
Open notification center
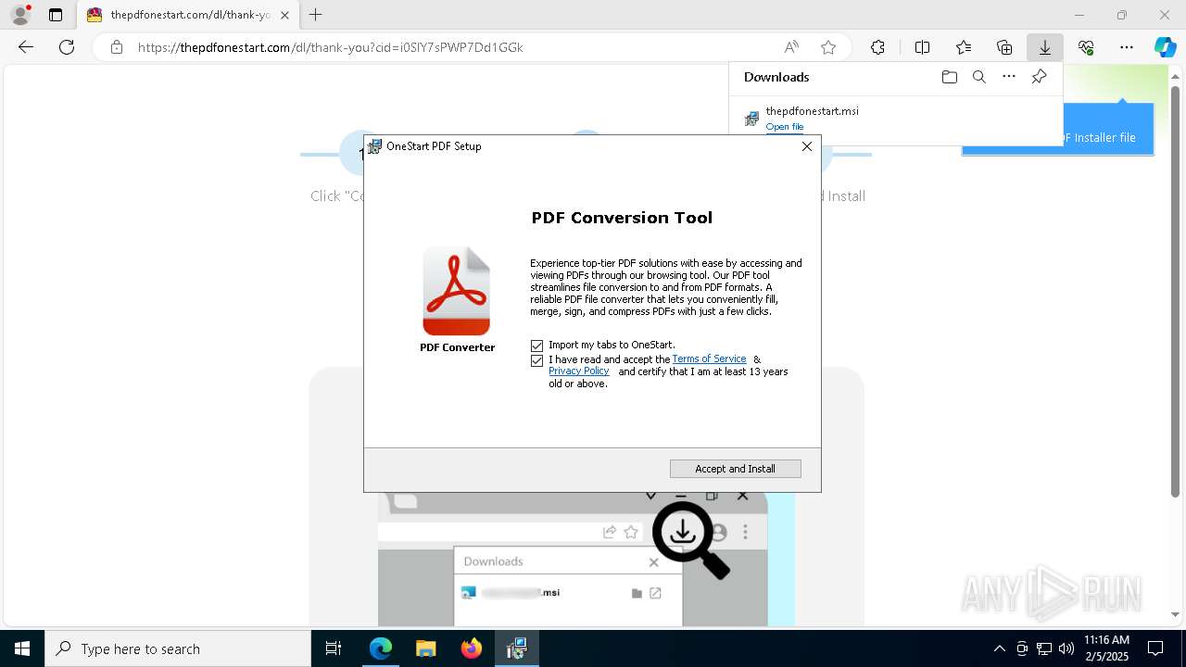click(1155, 648)
